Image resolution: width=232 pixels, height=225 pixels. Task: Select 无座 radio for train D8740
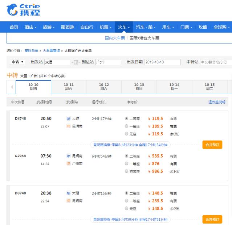pos(126,208)
